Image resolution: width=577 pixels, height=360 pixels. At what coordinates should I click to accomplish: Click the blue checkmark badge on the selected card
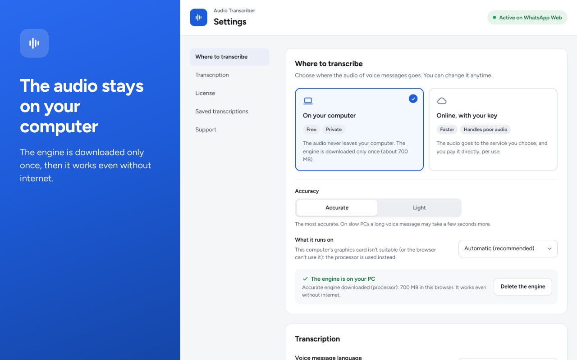click(x=413, y=99)
